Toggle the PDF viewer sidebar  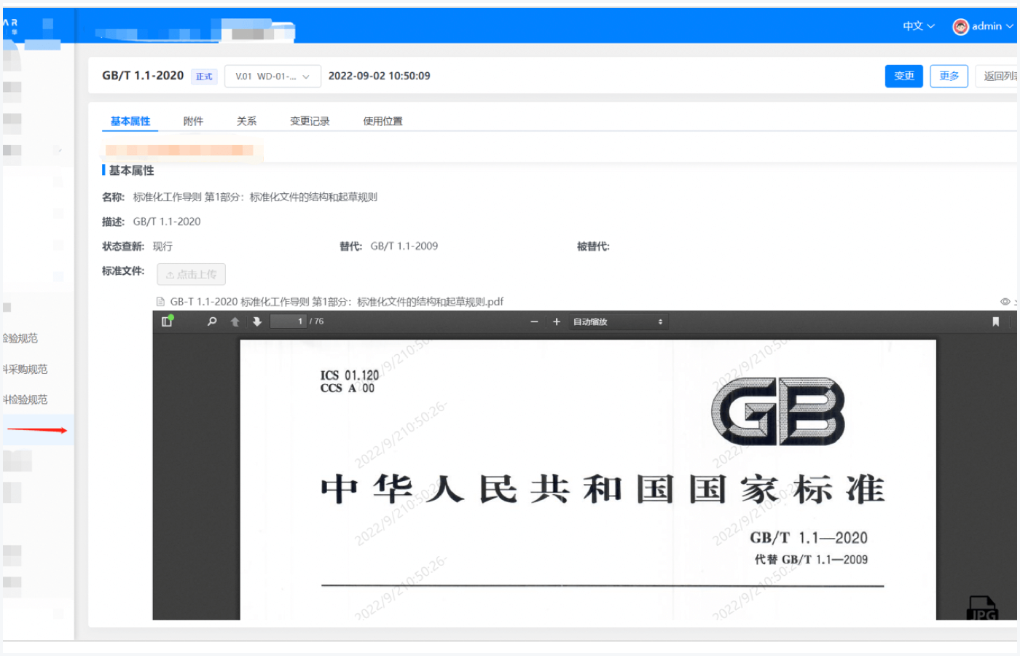[167, 321]
